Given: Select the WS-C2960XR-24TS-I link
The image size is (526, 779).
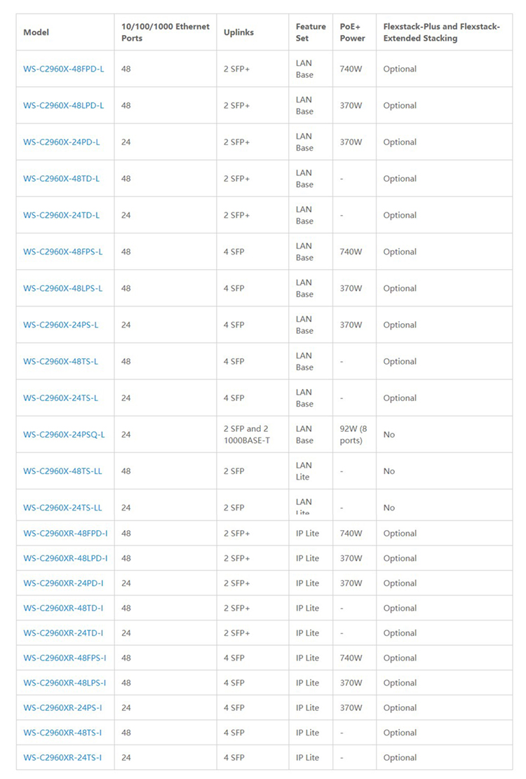Looking at the screenshot, I should point(62,758).
